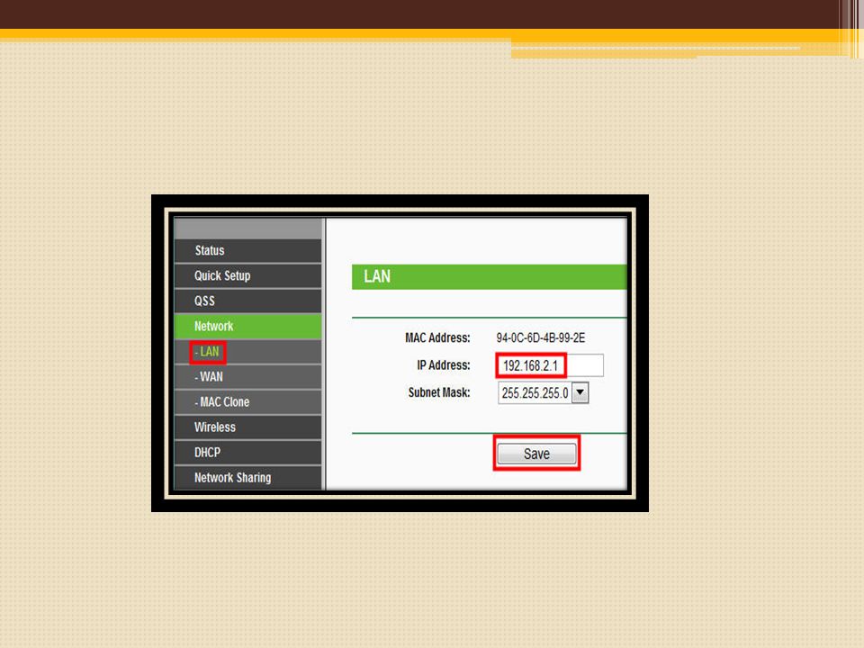The height and width of the screenshot is (648, 864).
Task: Open the MAC Clone submenu item
Action: (x=248, y=402)
